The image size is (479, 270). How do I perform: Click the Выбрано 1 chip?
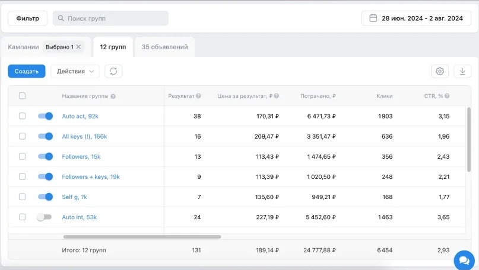64,47
